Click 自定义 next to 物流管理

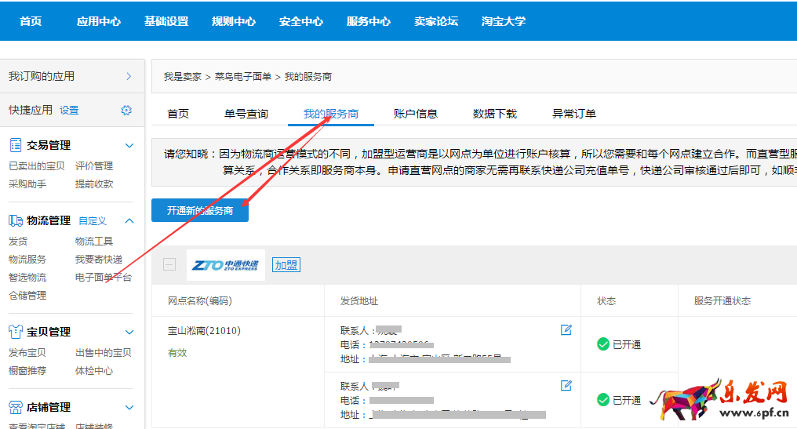tap(92, 221)
